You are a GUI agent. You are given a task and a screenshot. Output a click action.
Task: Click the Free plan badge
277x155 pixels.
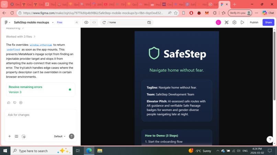click(x=59, y=22)
